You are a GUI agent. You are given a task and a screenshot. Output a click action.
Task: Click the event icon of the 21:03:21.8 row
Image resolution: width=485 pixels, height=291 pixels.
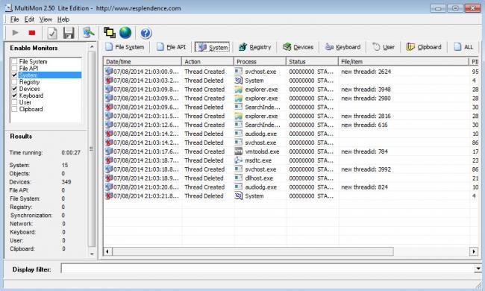(x=109, y=195)
